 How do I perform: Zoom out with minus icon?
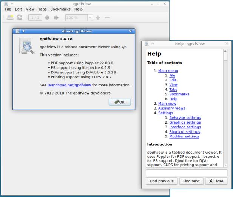107,18
